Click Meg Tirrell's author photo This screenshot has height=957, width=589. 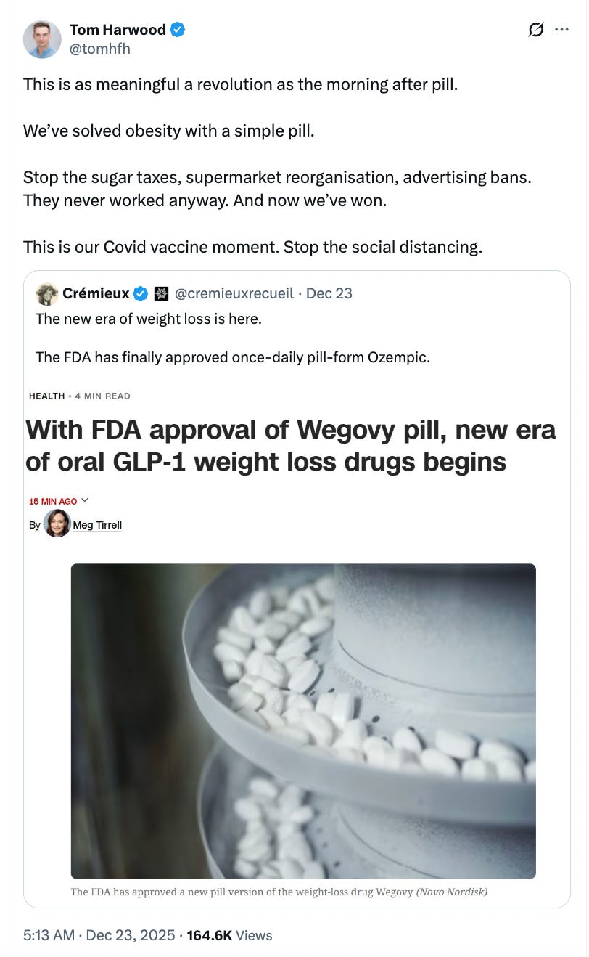(57, 524)
